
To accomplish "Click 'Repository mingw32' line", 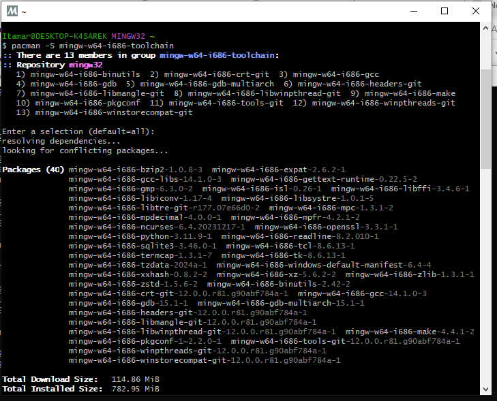I will [x=52, y=65].
